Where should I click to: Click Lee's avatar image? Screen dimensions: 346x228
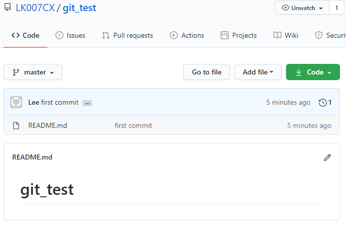pos(16,103)
